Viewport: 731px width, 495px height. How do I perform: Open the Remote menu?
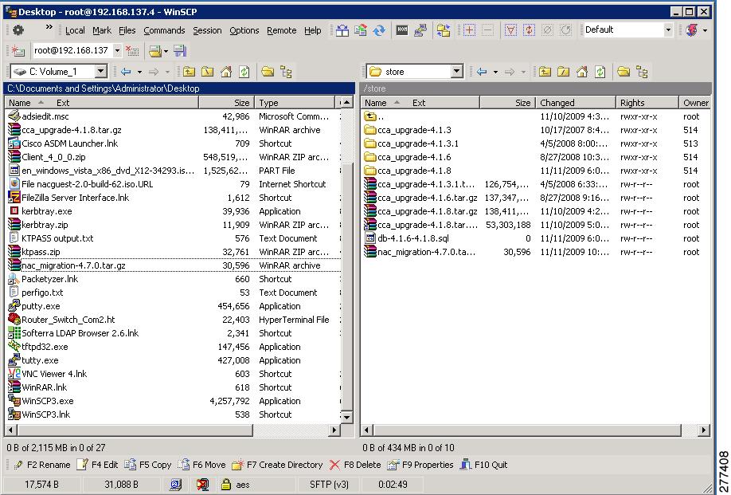pos(282,30)
